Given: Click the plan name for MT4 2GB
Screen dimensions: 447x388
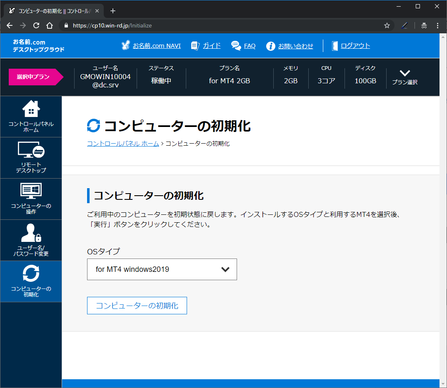Looking at the screenshot, I should click(230, 81).
